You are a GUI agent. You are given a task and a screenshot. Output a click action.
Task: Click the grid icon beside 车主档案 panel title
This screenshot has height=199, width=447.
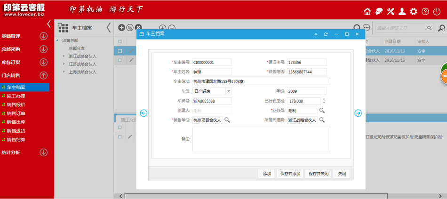pos(63,28)
